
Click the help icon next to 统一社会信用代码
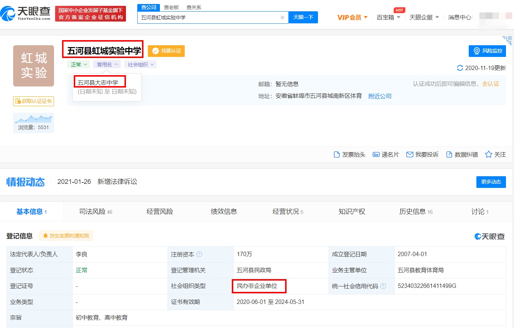(x=383, y=286)
